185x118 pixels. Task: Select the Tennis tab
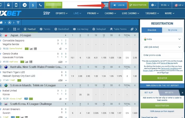(x=45, y=29)
